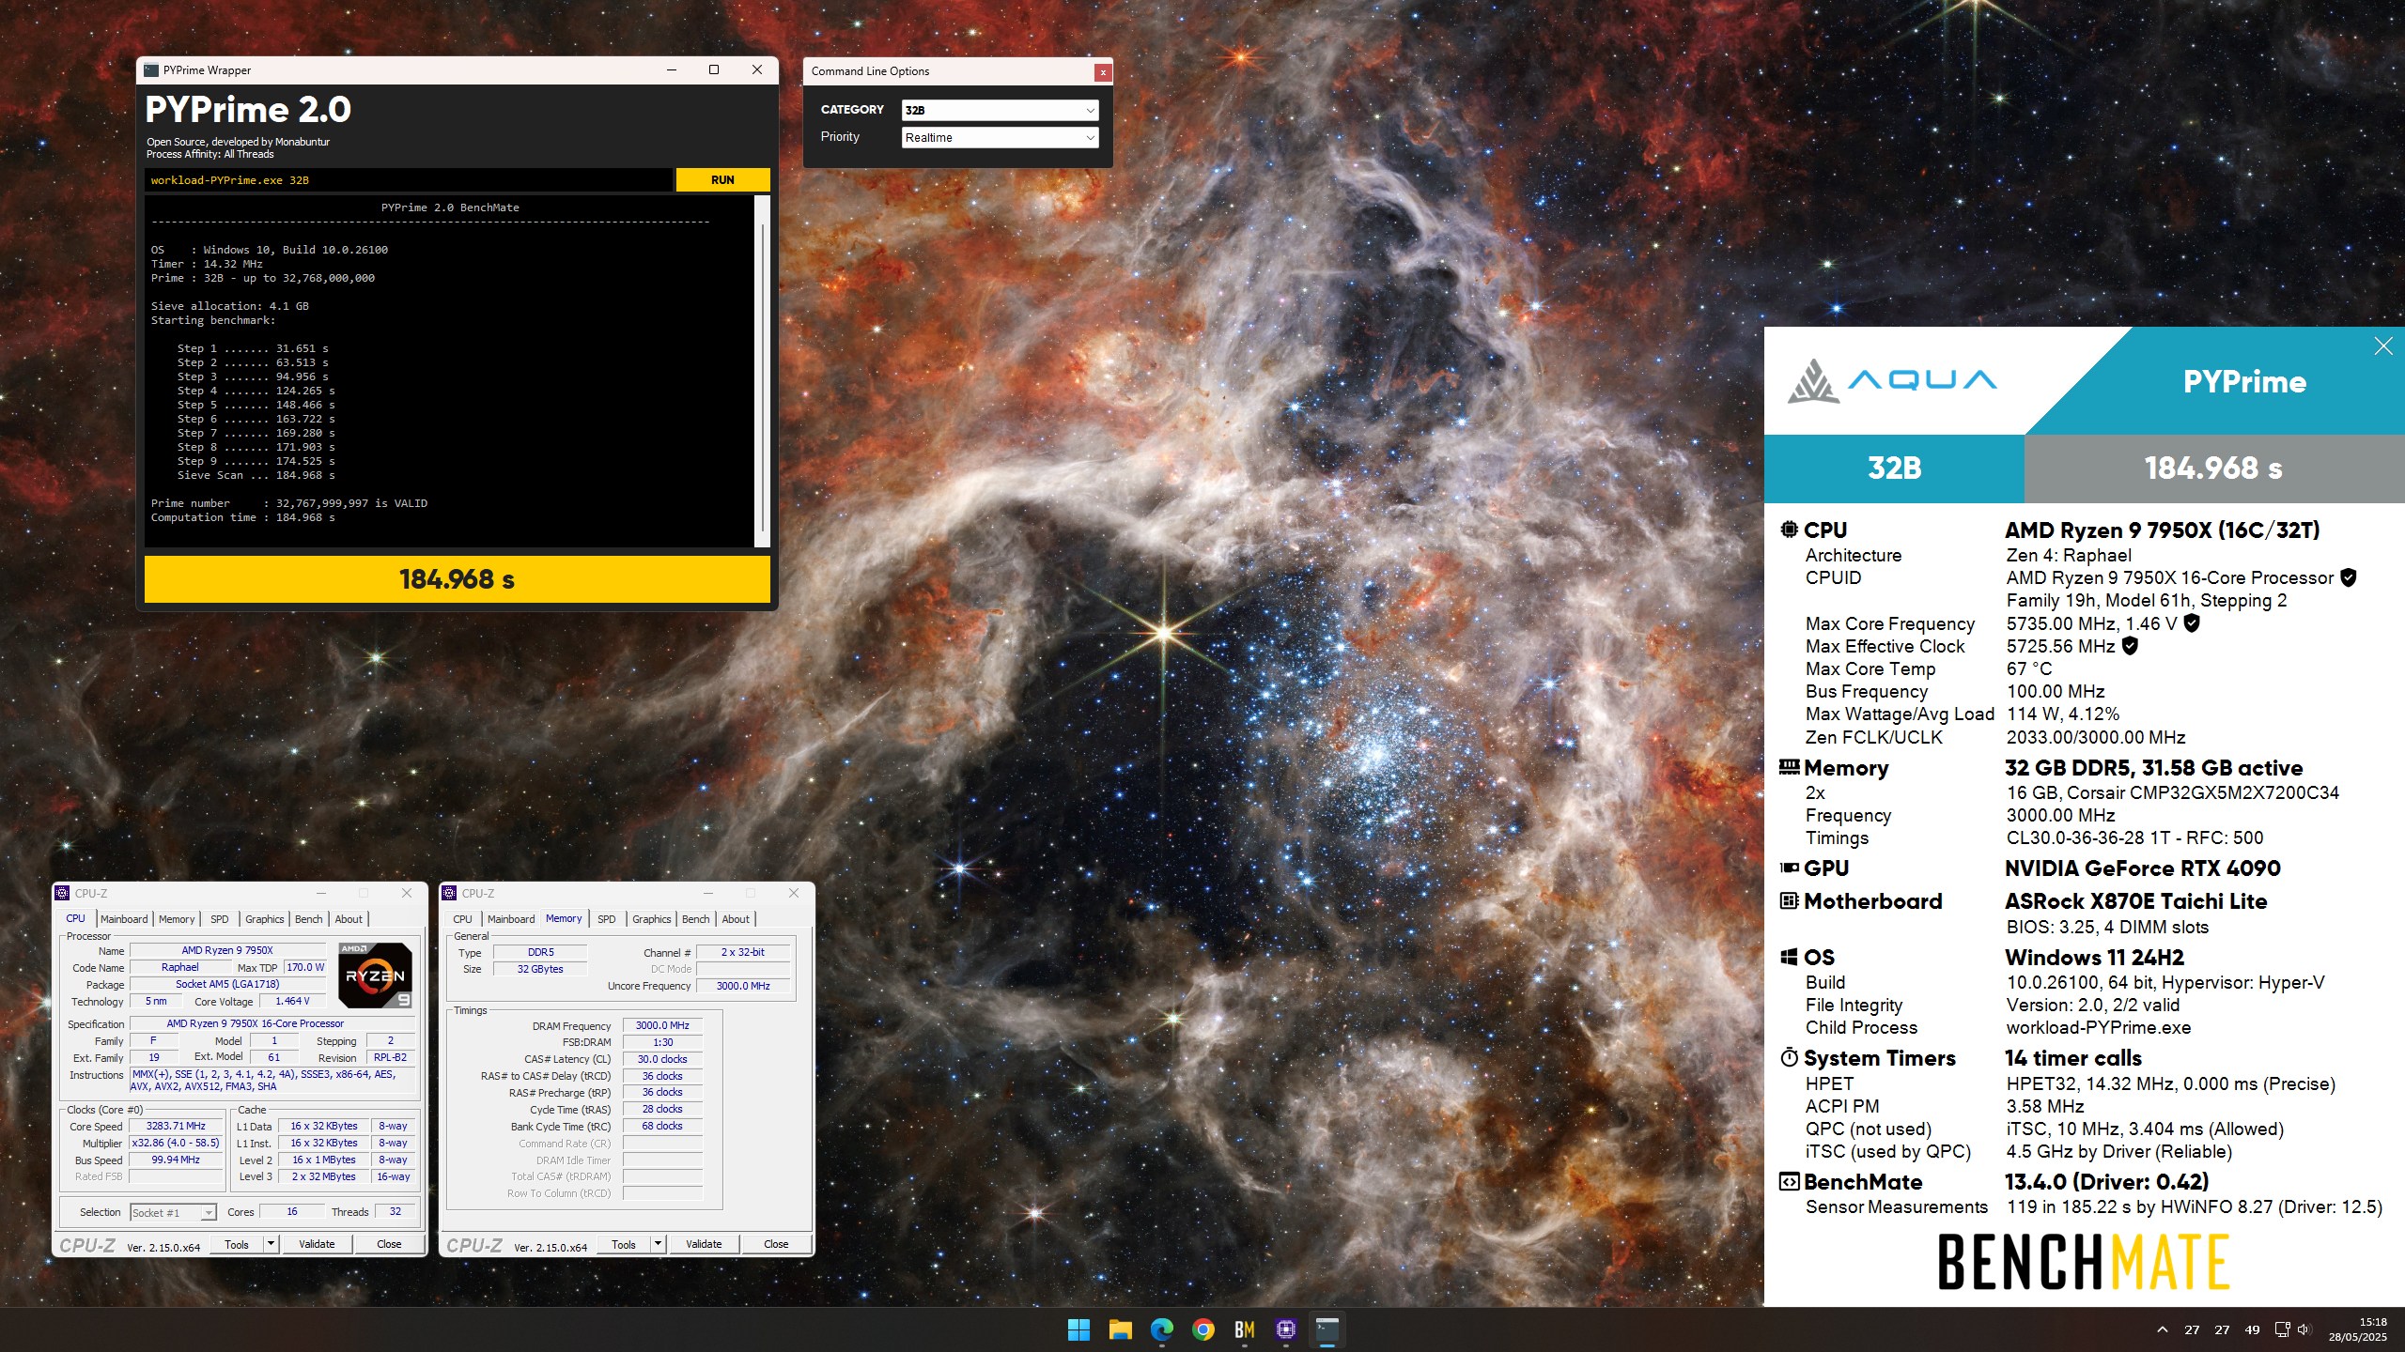Open SPD tab in right CPU-Z window
The image size is (2405, 1352).
[607, 919]
